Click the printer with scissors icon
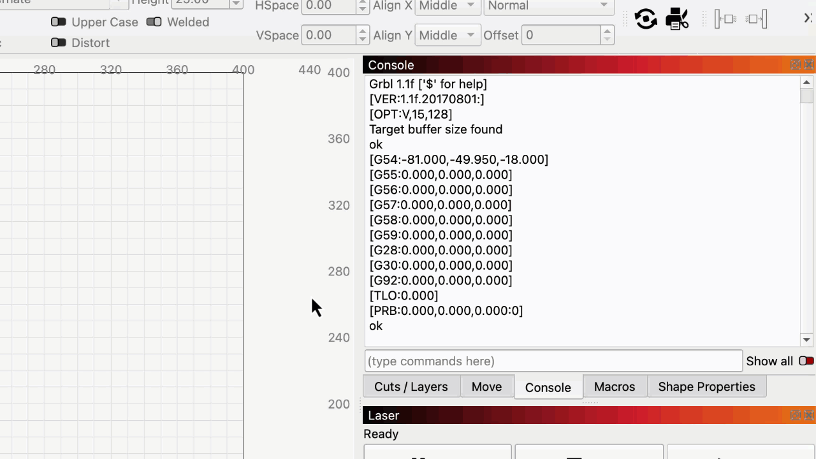816x459 pixels. tap(676, 19)
